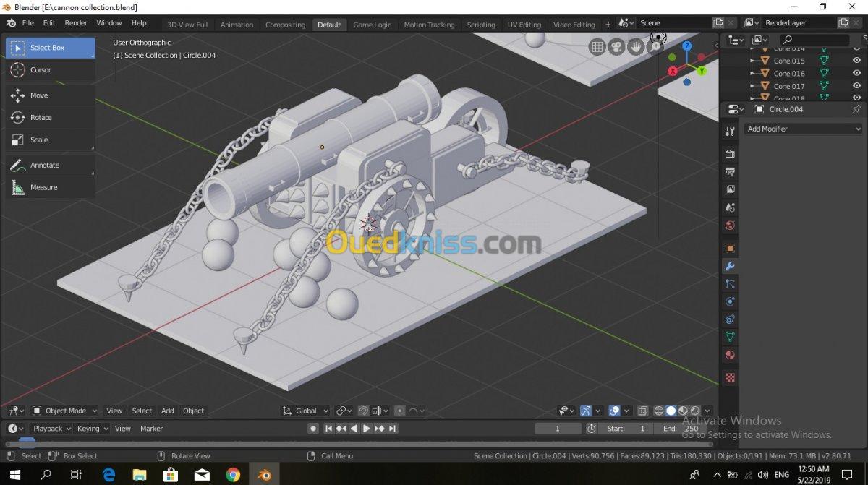Open World properties tab
This screenshot has height=485, width=868.
(730, 226)
